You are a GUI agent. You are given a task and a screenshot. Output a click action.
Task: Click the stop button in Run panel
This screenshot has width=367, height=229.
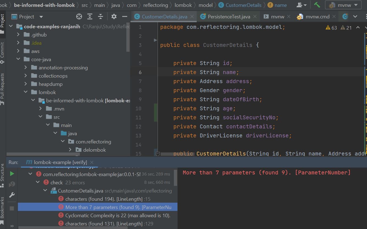click(12, 208)
